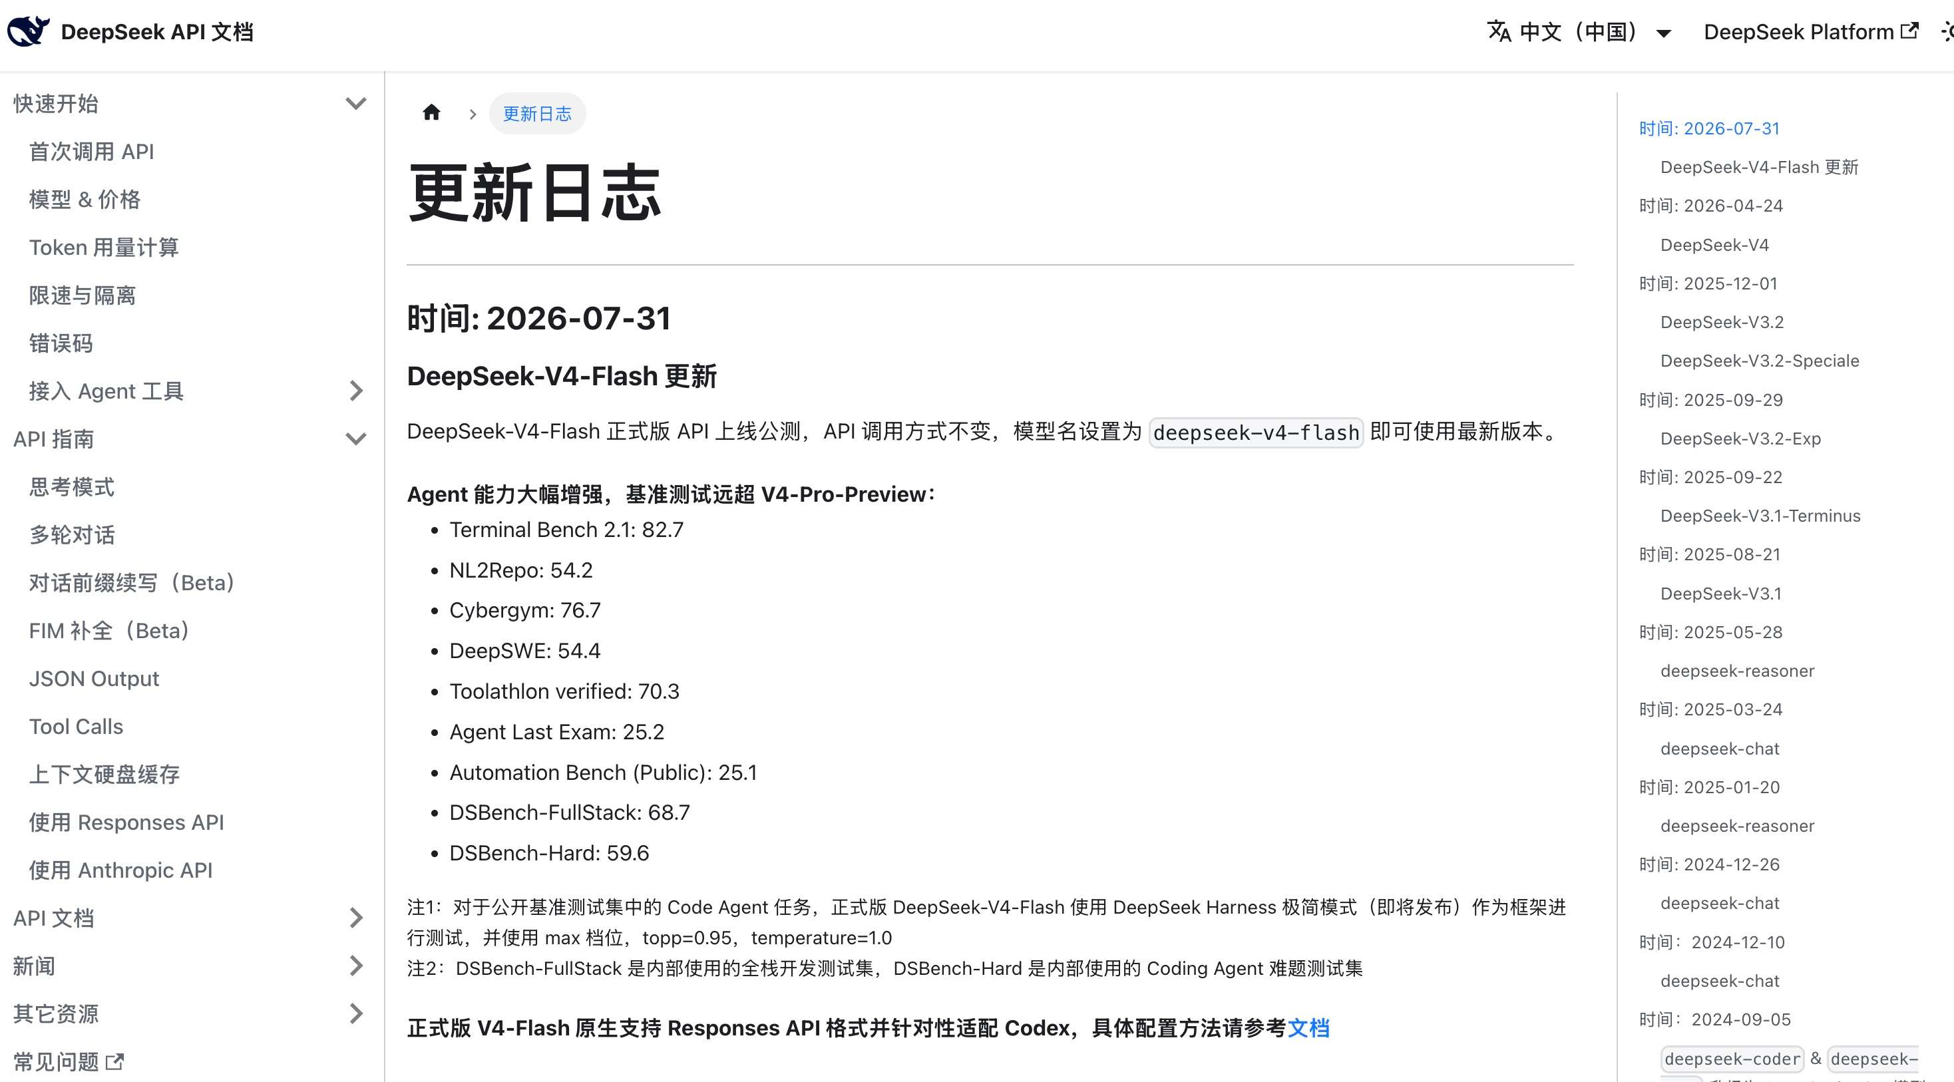This screenshot has width=1954, height=1082.
Task: Open the 中文（中国）language dropdown
Action: coord(1579,32)
